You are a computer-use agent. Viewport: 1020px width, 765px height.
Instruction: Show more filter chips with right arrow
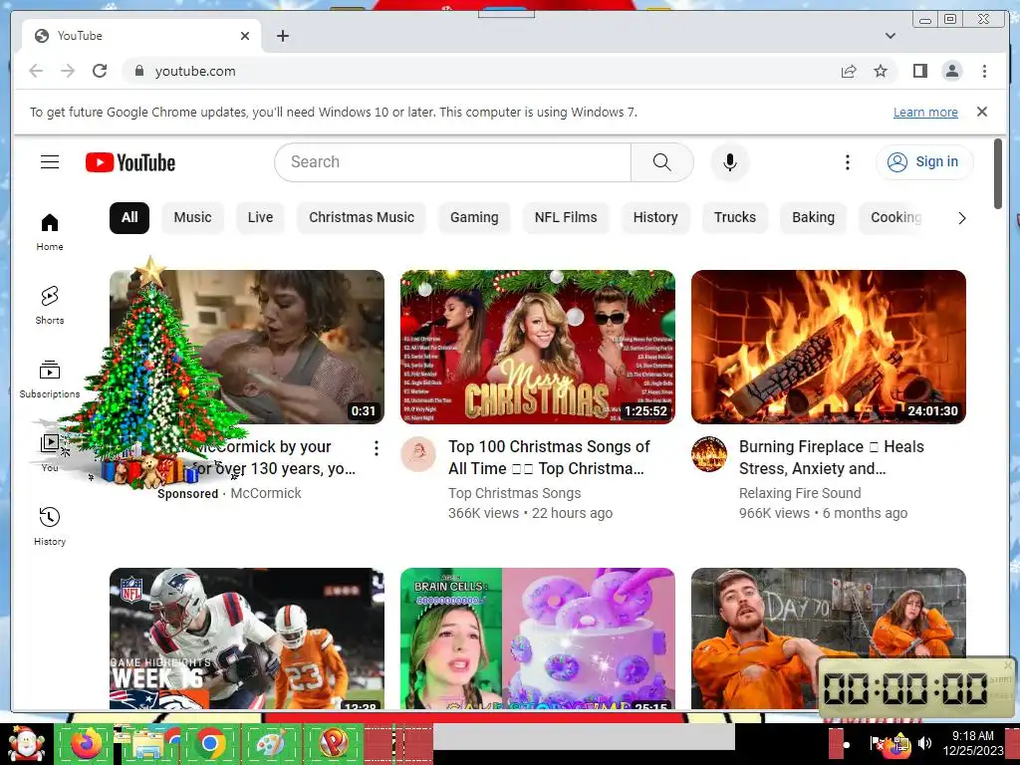coord(961,218)
